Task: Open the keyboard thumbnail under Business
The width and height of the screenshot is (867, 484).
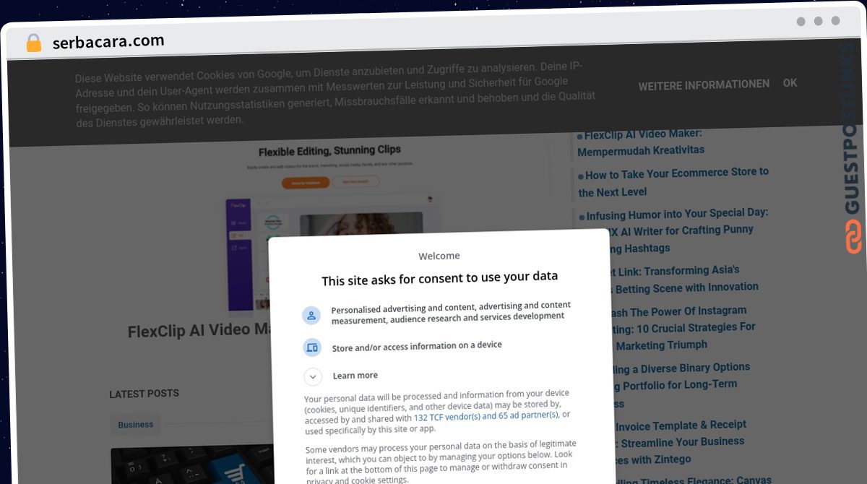Action: 192,465
